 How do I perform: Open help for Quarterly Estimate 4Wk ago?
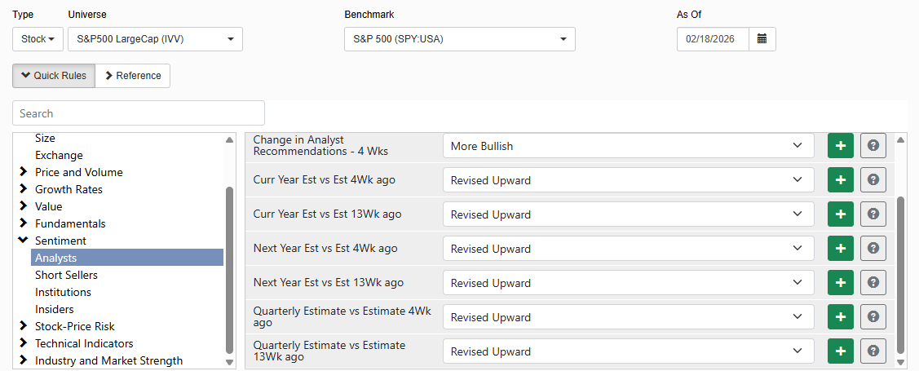point(873,317)
